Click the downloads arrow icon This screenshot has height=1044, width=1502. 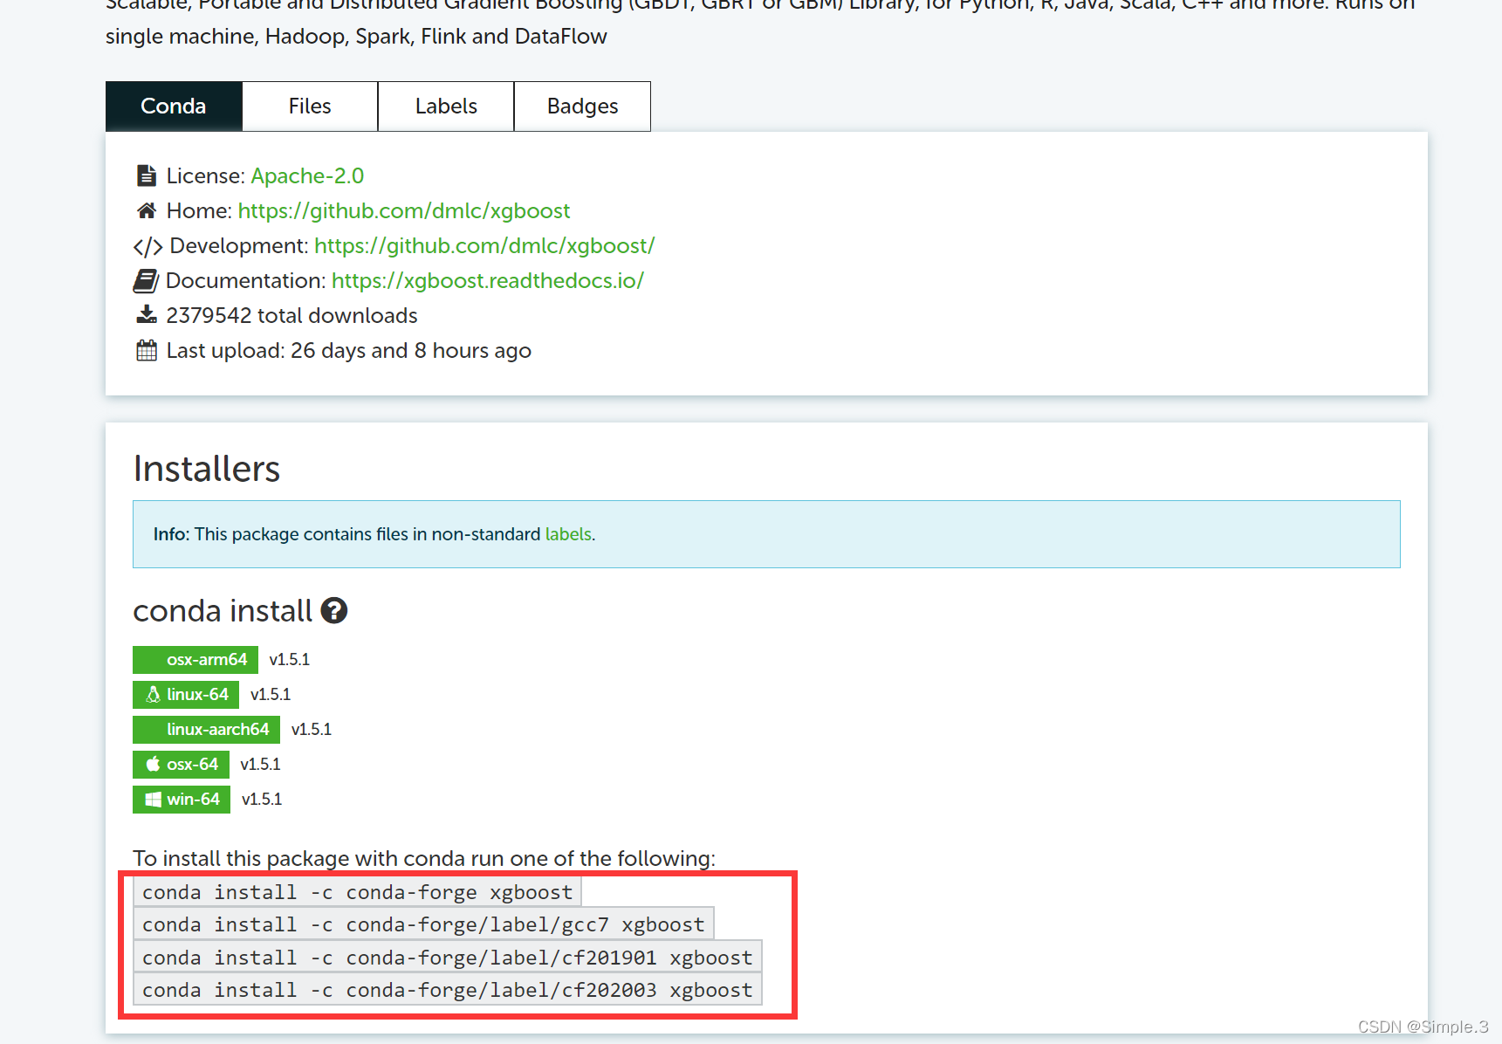tap(147, 314)
